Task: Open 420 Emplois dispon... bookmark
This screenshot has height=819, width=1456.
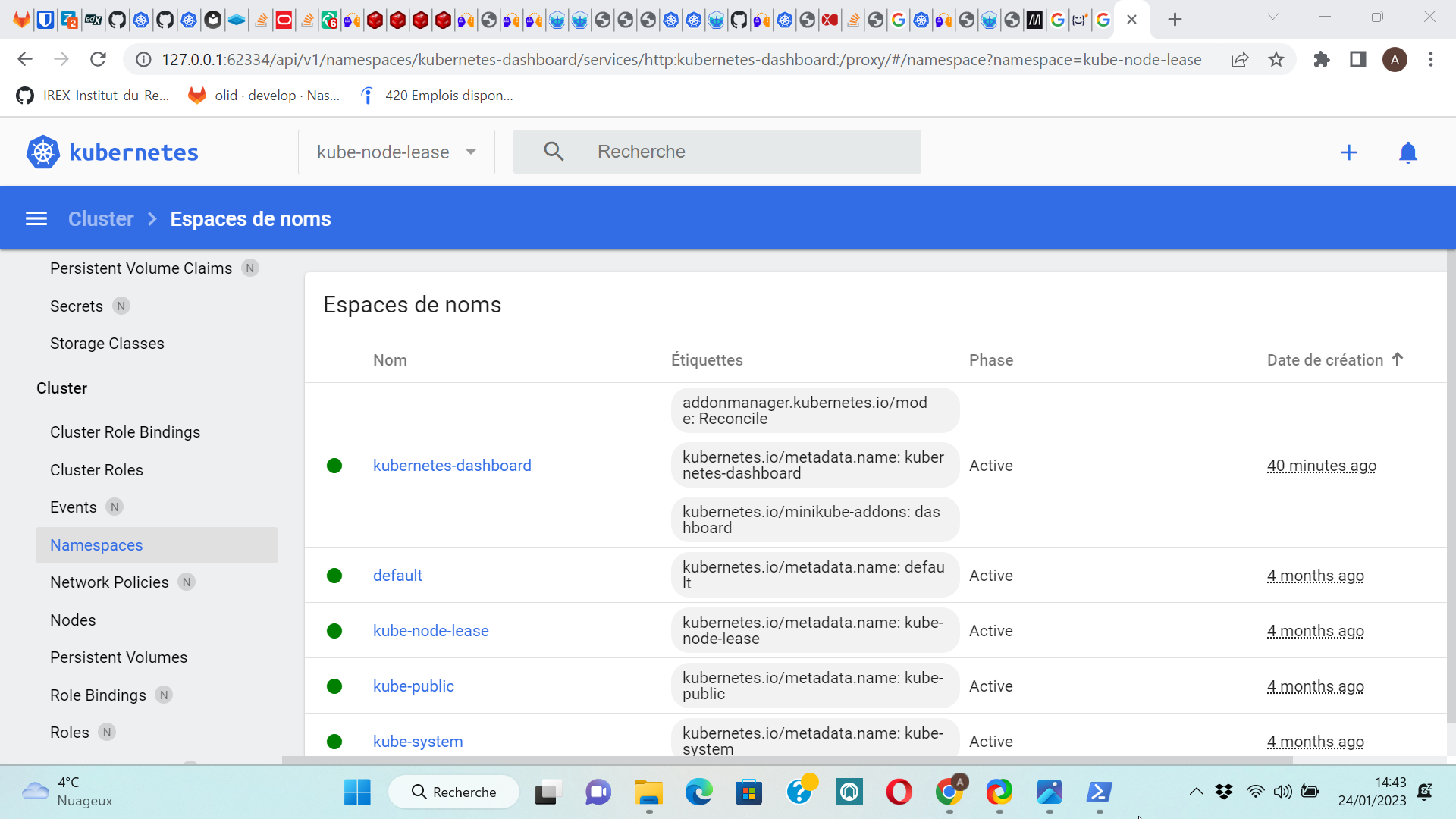Action: coord(436,96)
